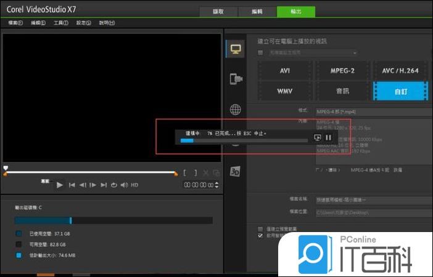Pause rendering with the pause button
Viewport: 433px width, 277px height.
tap(329, 137)
